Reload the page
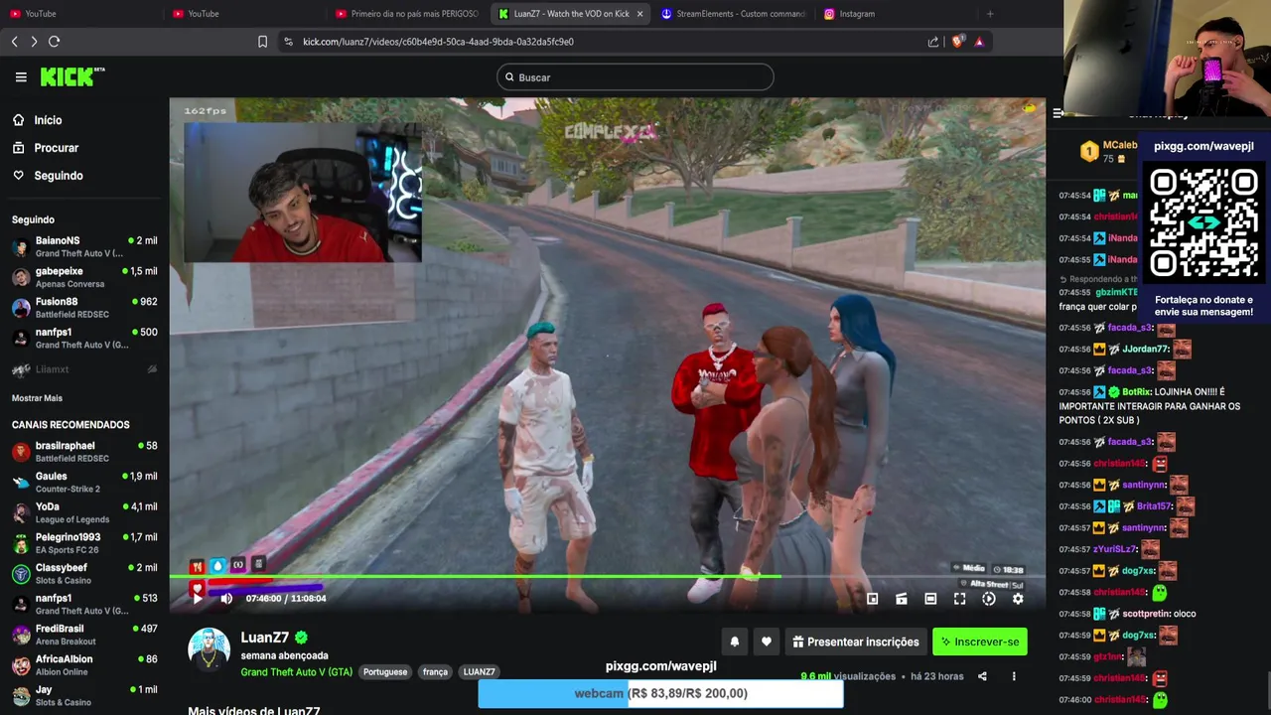Screen dimensions: 1271x715 click(55, 42)
